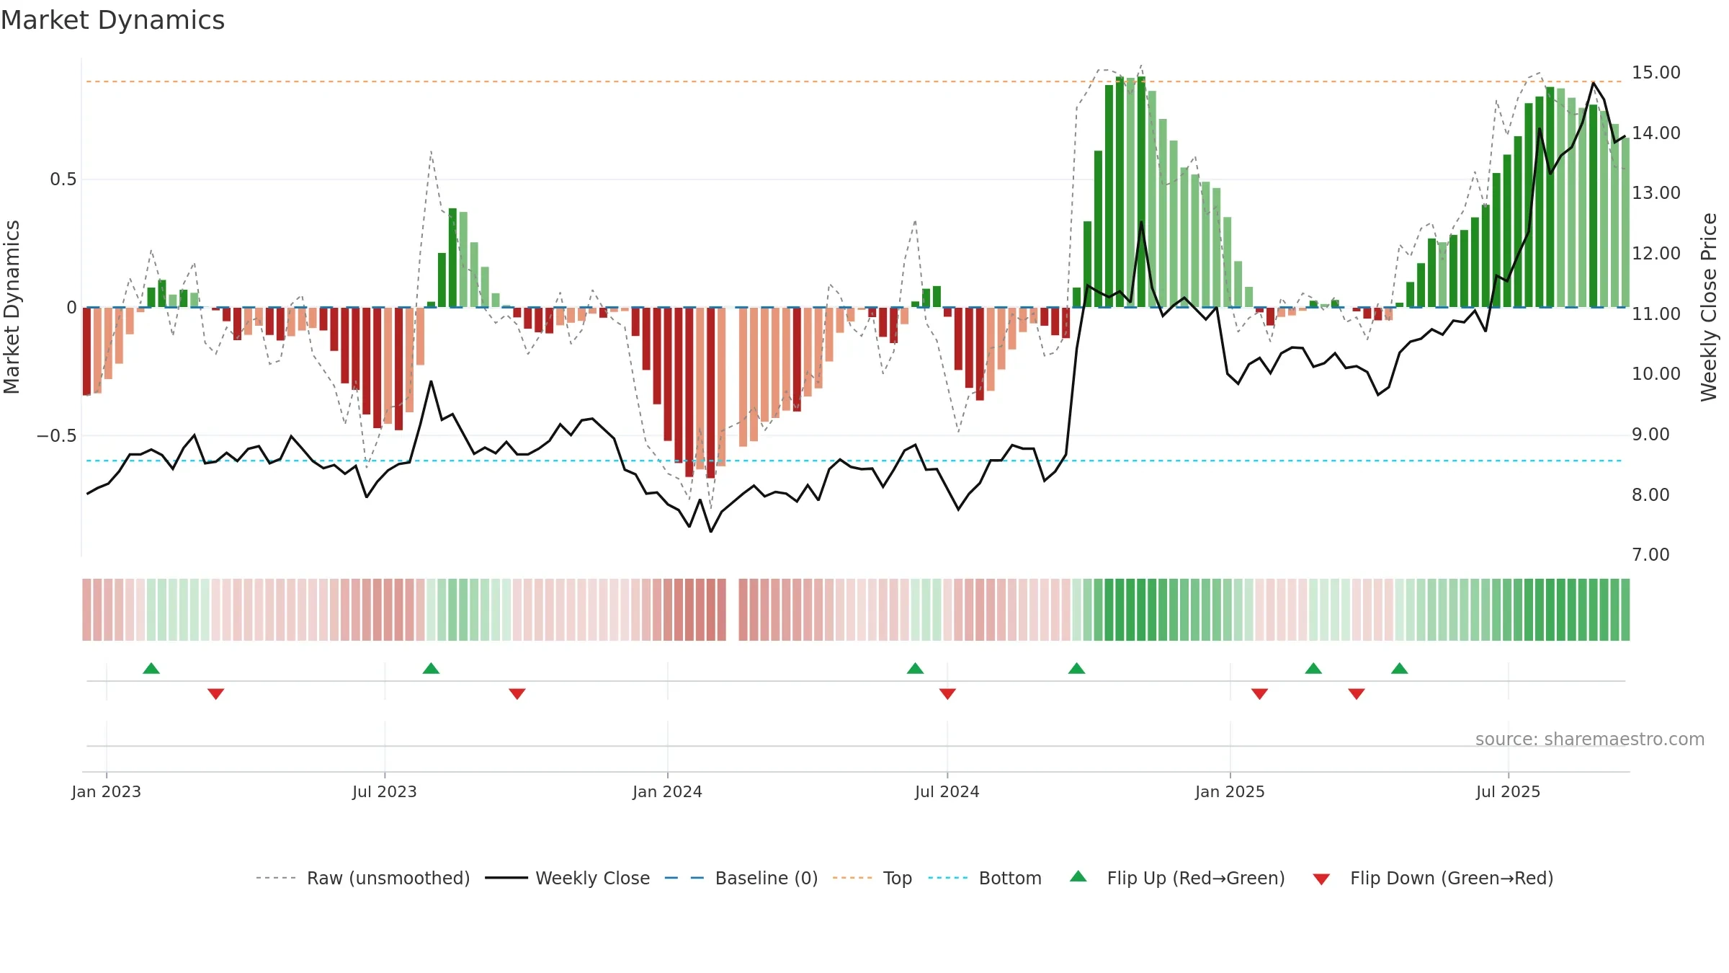The height and width of the screenshot is (973, 1729).
Task: Click the 11.00 price axis label
Action: pyautogui.click(x=1656, y=314)
